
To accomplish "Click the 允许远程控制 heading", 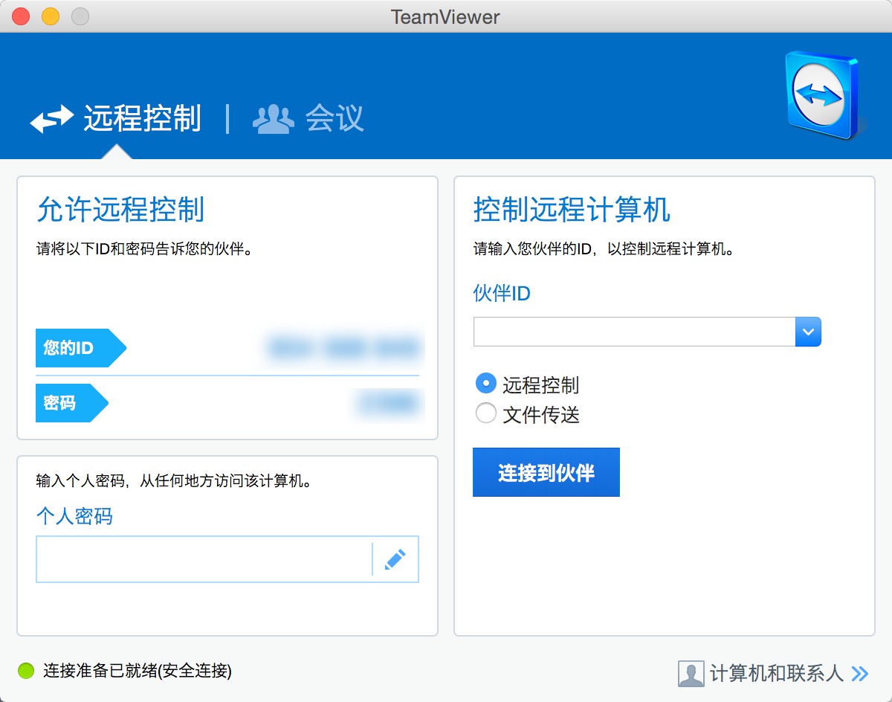I will (x=120, y=210).
